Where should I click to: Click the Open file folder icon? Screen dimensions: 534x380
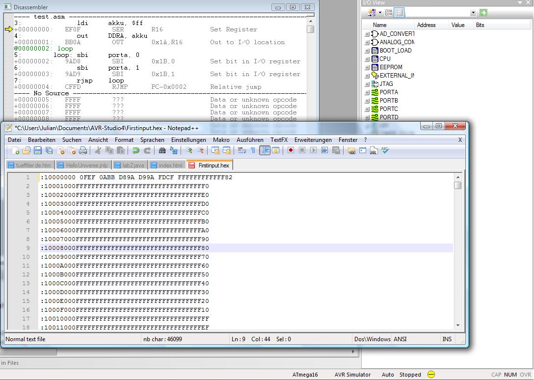tap(27, 150)
